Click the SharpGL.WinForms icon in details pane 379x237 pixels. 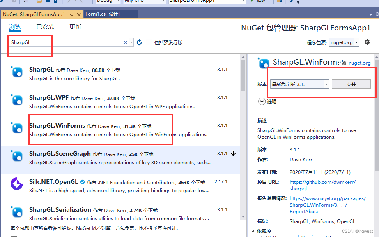tap(264, 63)
